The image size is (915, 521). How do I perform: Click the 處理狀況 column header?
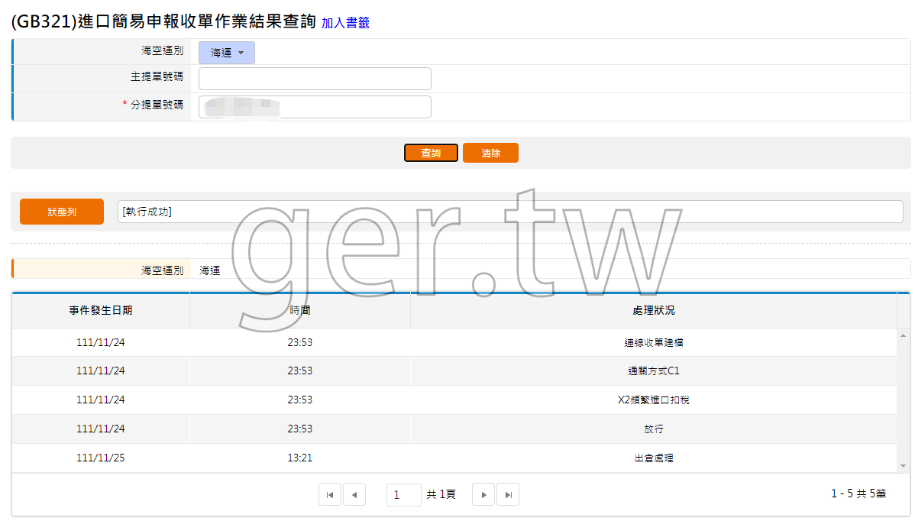(x=654, y=310)
